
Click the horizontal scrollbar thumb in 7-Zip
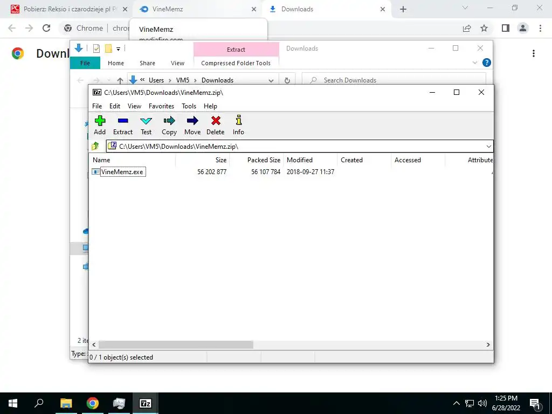coord(176,344)
